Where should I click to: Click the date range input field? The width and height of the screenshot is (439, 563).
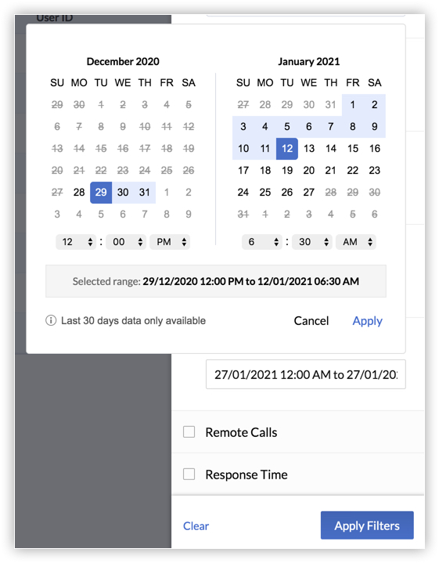pos(305,374)
